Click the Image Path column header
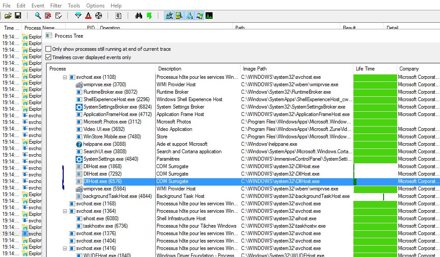The height and width of the screenshot is (257, 440). coord(297,69)
